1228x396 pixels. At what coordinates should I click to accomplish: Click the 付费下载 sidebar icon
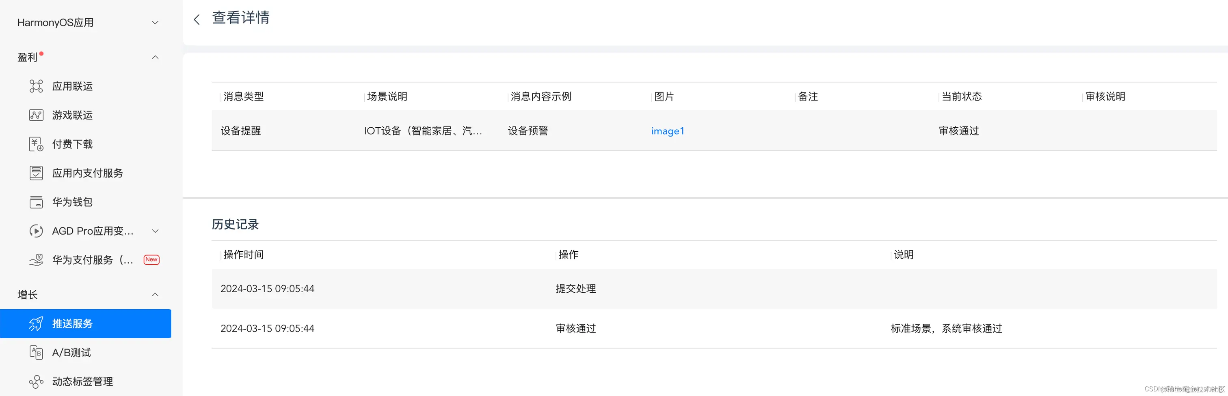coord(36,144)
